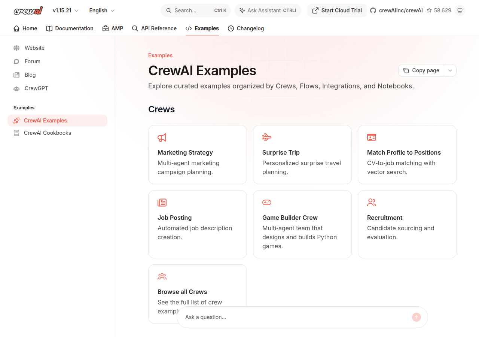Open the Job Posting card
The width and height of the screenshot is (479, 337).
(x=198, y=224)
